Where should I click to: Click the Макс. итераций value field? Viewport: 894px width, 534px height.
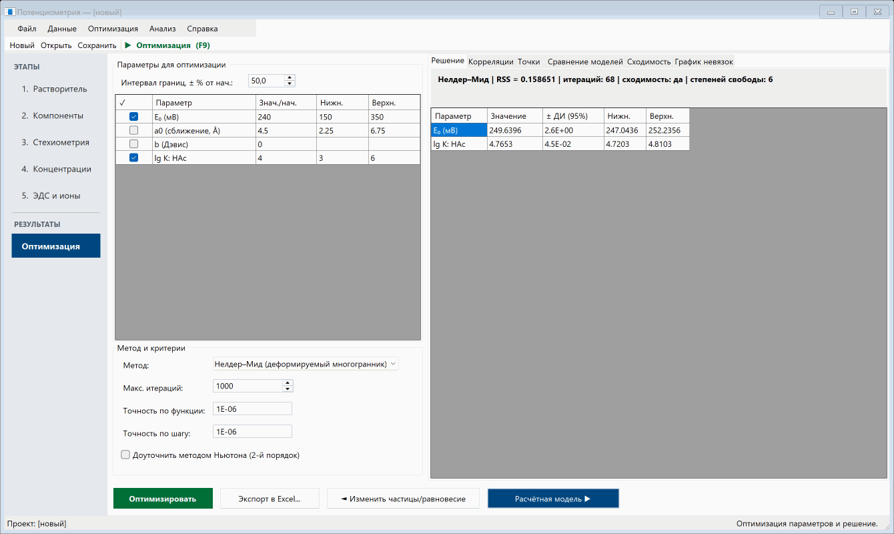pos(248,386)
